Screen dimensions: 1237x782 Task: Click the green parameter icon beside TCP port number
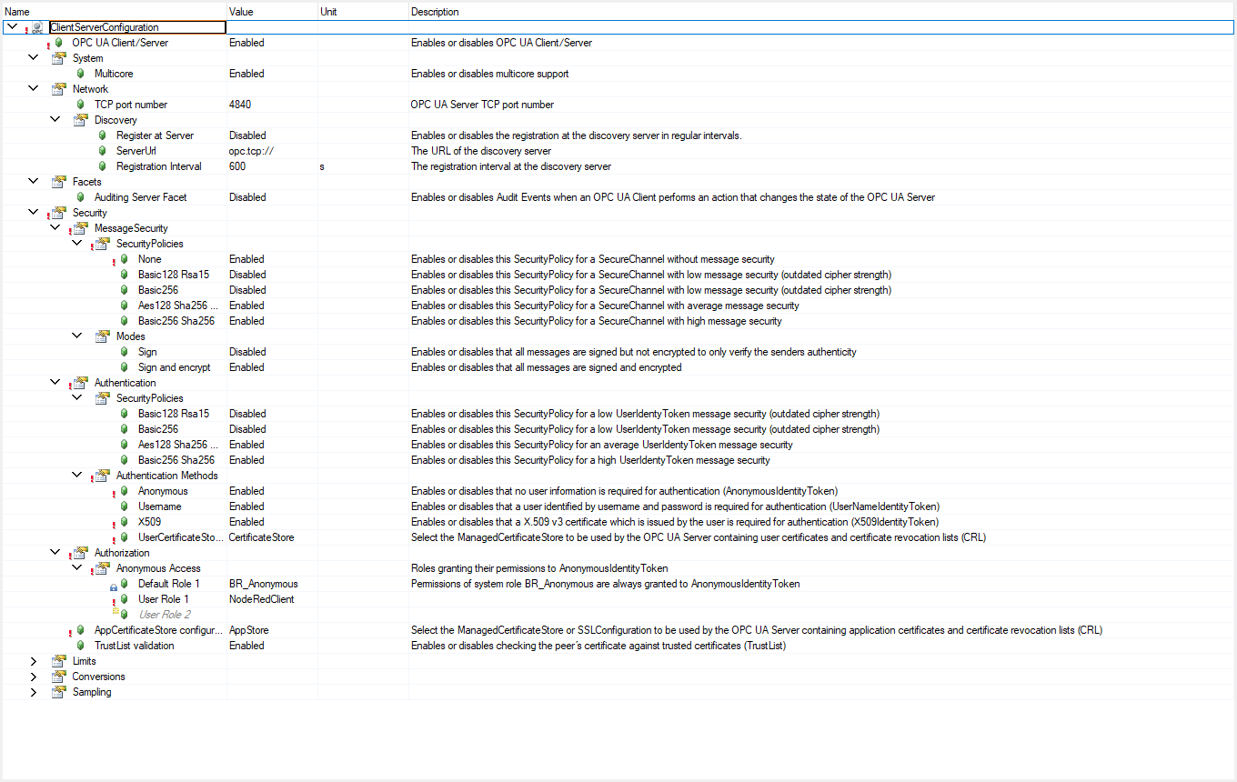81,105
